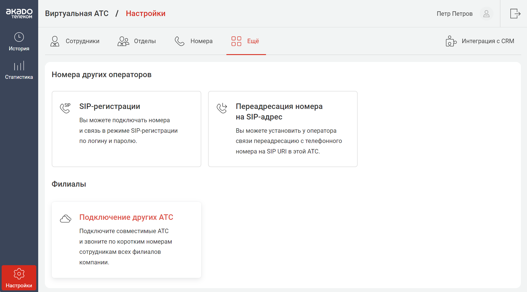The width and height of the screenshot is (527, 292).
Task: Click the SIP-регистрации description text
Action: click(x=128, y=131)
